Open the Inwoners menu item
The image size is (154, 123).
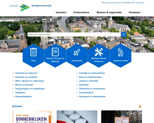pyautogui.click(x=61, y=12)
